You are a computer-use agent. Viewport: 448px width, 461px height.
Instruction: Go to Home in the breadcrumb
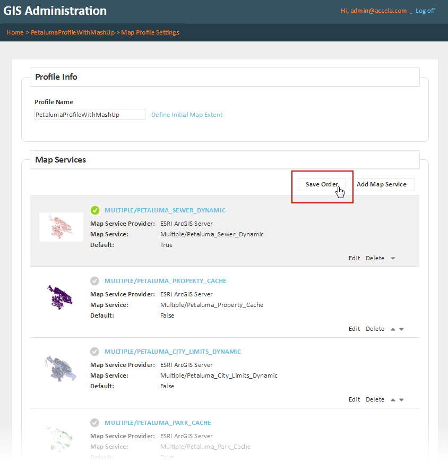point(15,32)
